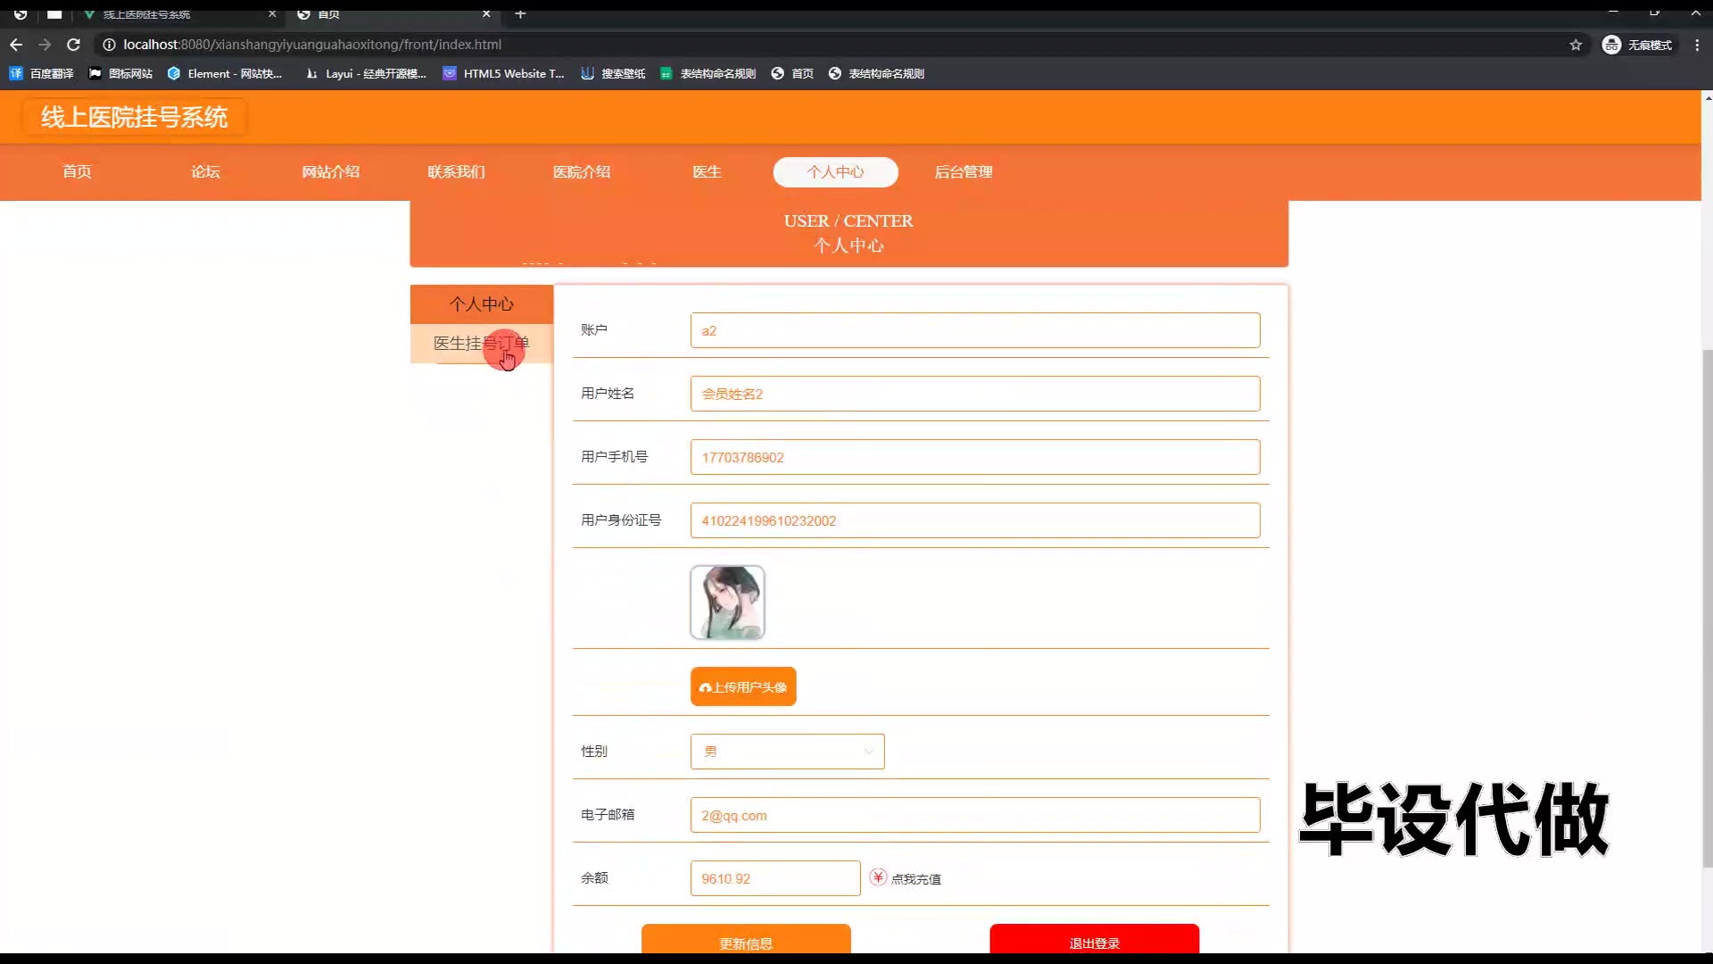The height and width of the screenshot is (964, 1713).
Task: Bookmark page with star icon
Action: 1576,45
